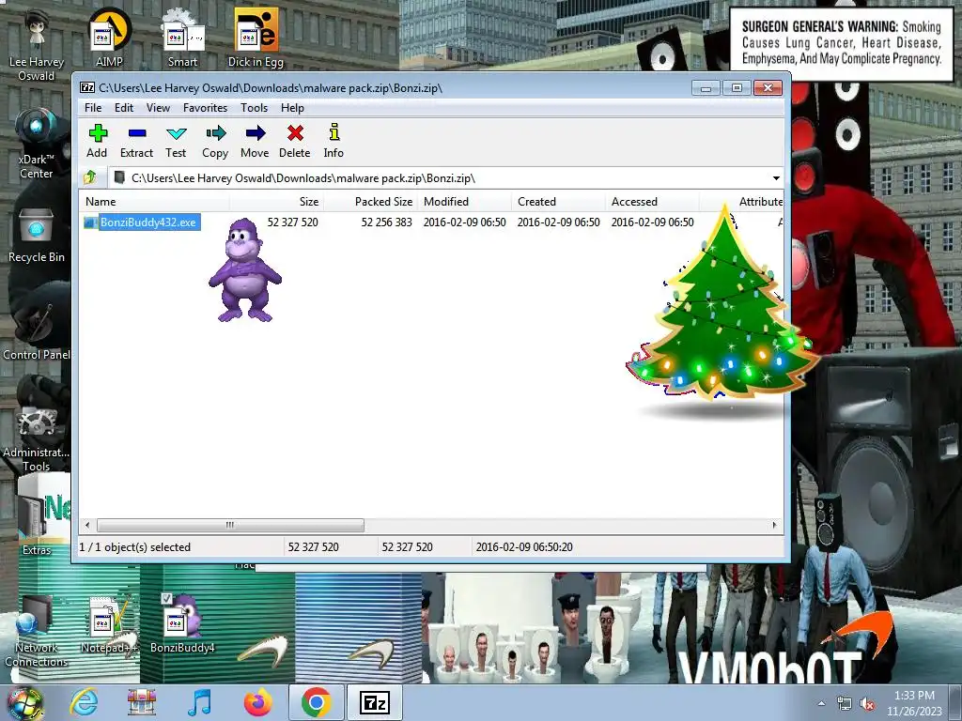962x721 pixels.
Task: Click the 7-Zip window title icon
Action: tap(87, 87)
